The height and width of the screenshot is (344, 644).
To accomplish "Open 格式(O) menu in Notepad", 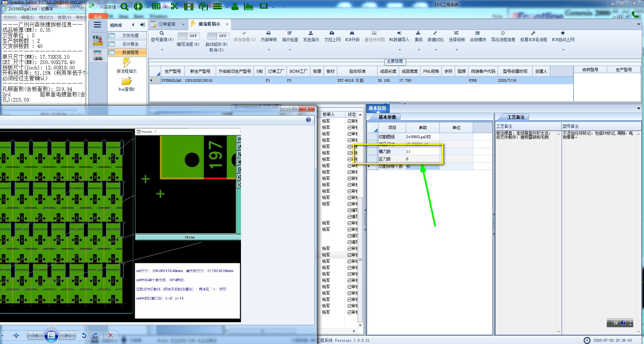I will 46,17.
